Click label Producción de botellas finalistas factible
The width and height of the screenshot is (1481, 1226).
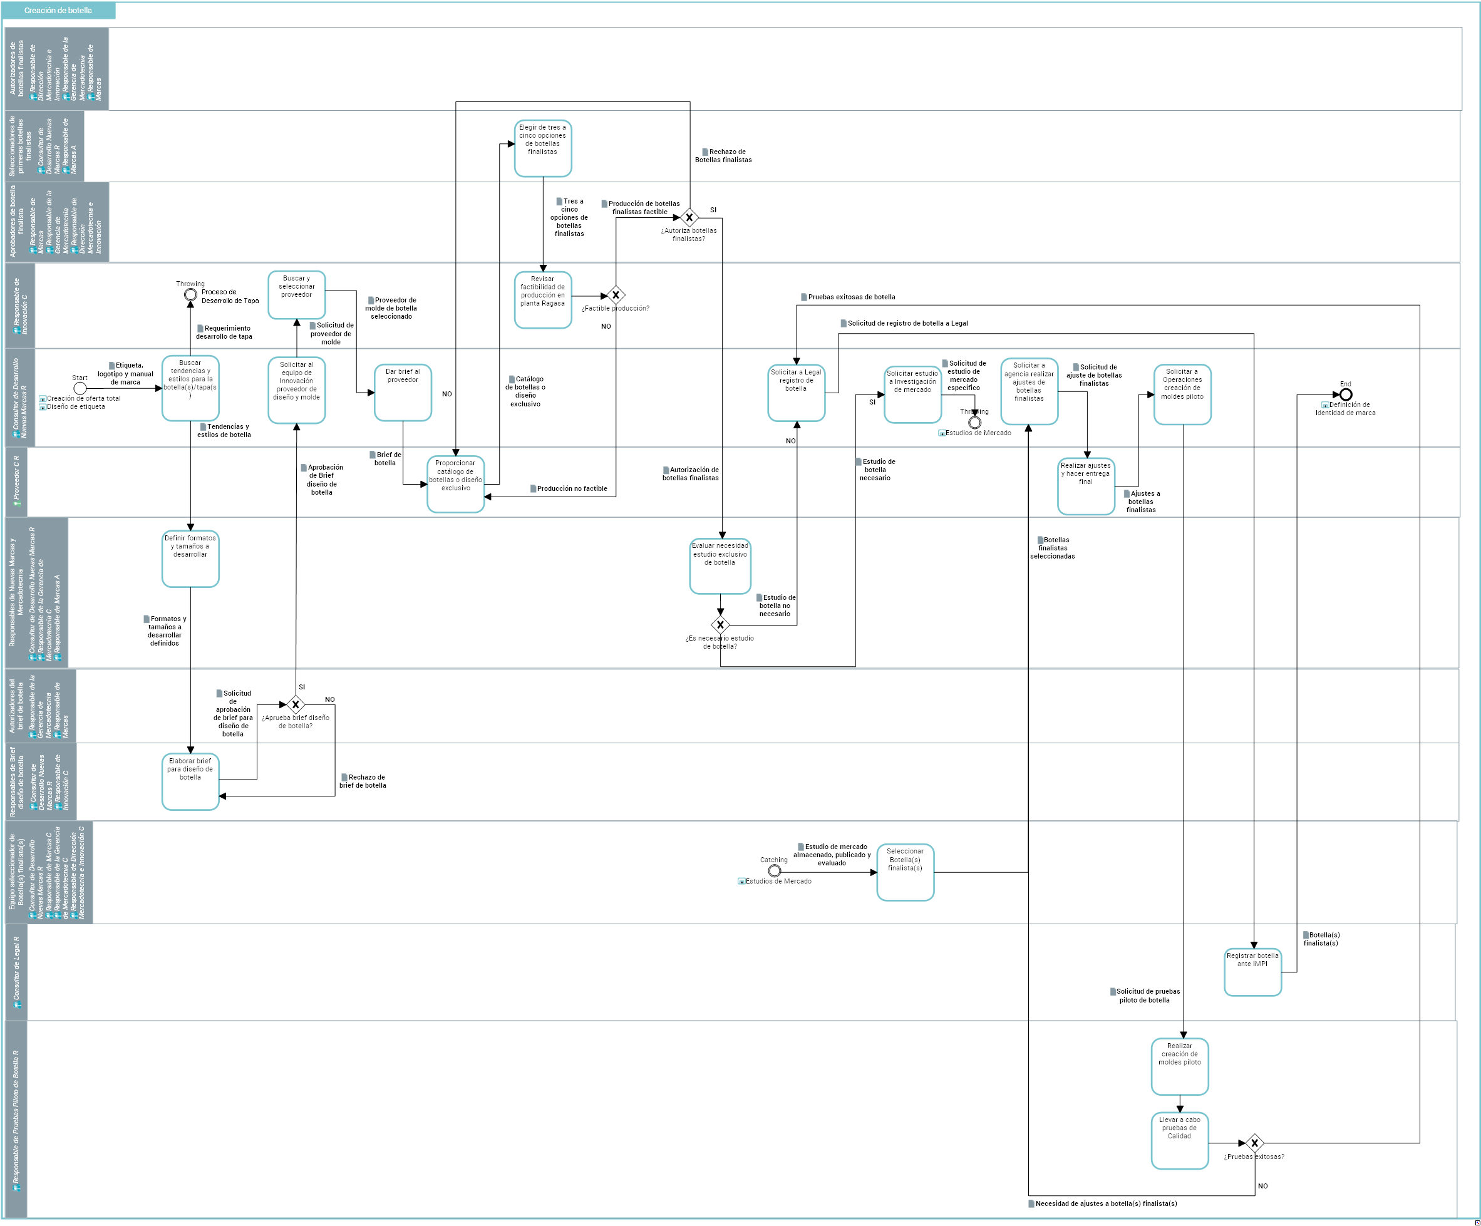641,207
